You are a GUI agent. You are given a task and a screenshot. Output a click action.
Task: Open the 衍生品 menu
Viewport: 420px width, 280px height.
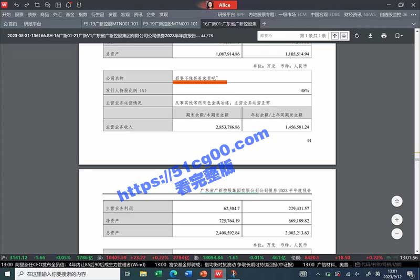[x=98, y=15]
